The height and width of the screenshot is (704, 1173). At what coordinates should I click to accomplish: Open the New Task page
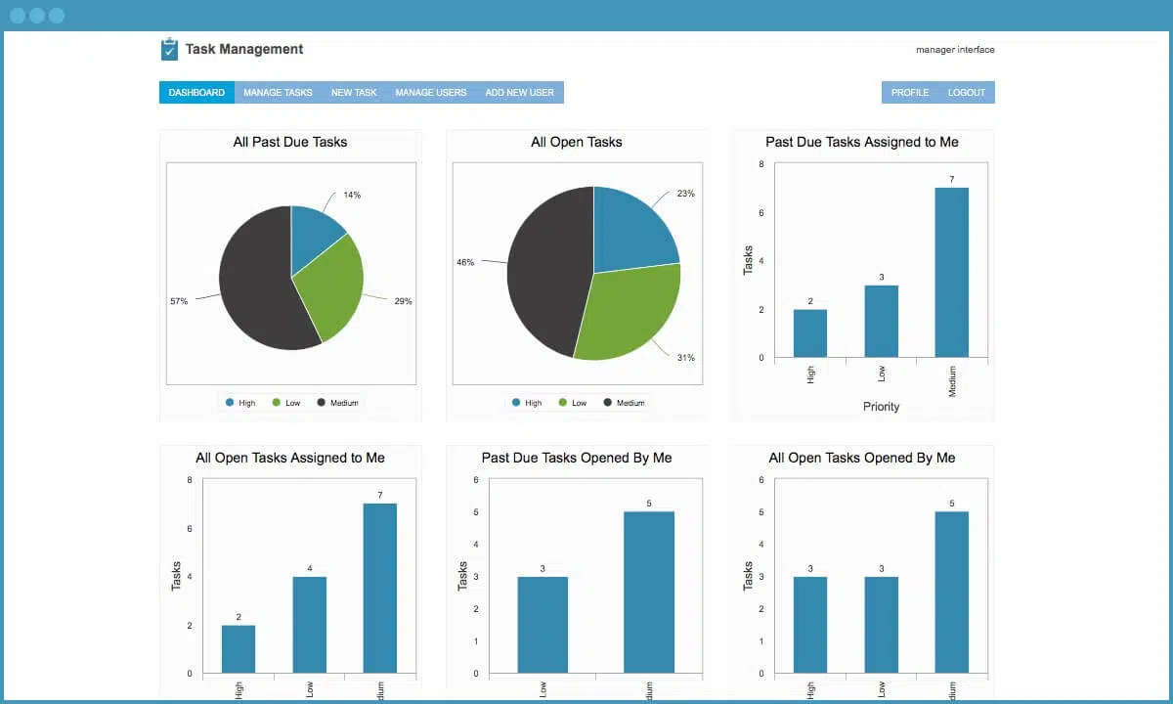point(354,93)
